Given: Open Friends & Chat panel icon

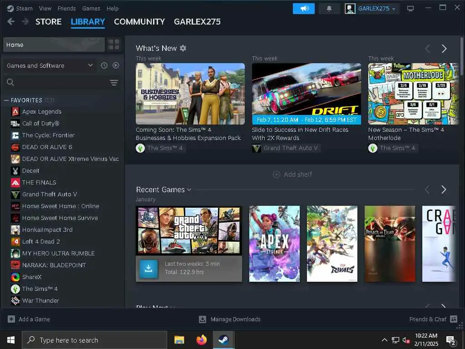Looking at the screenshot, I should (x=454, y=319).
